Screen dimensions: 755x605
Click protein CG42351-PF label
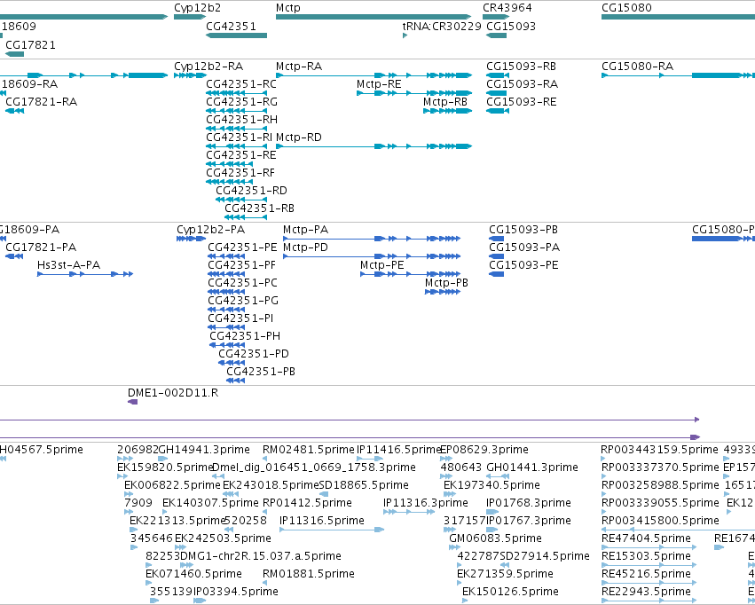(241, 265)
